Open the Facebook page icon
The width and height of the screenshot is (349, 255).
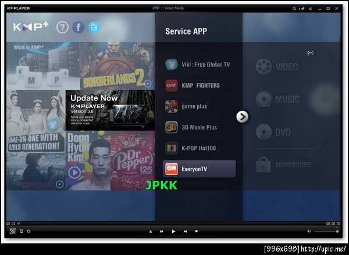pos(79,27)
